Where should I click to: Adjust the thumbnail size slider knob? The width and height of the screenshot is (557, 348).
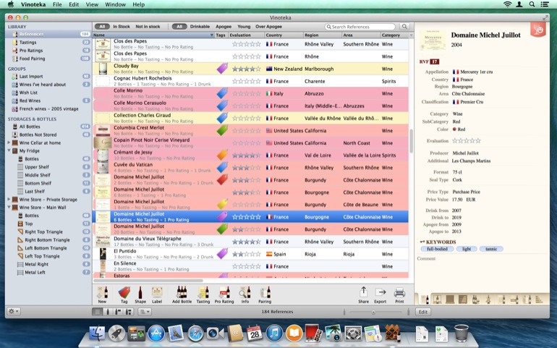point(373,312)
